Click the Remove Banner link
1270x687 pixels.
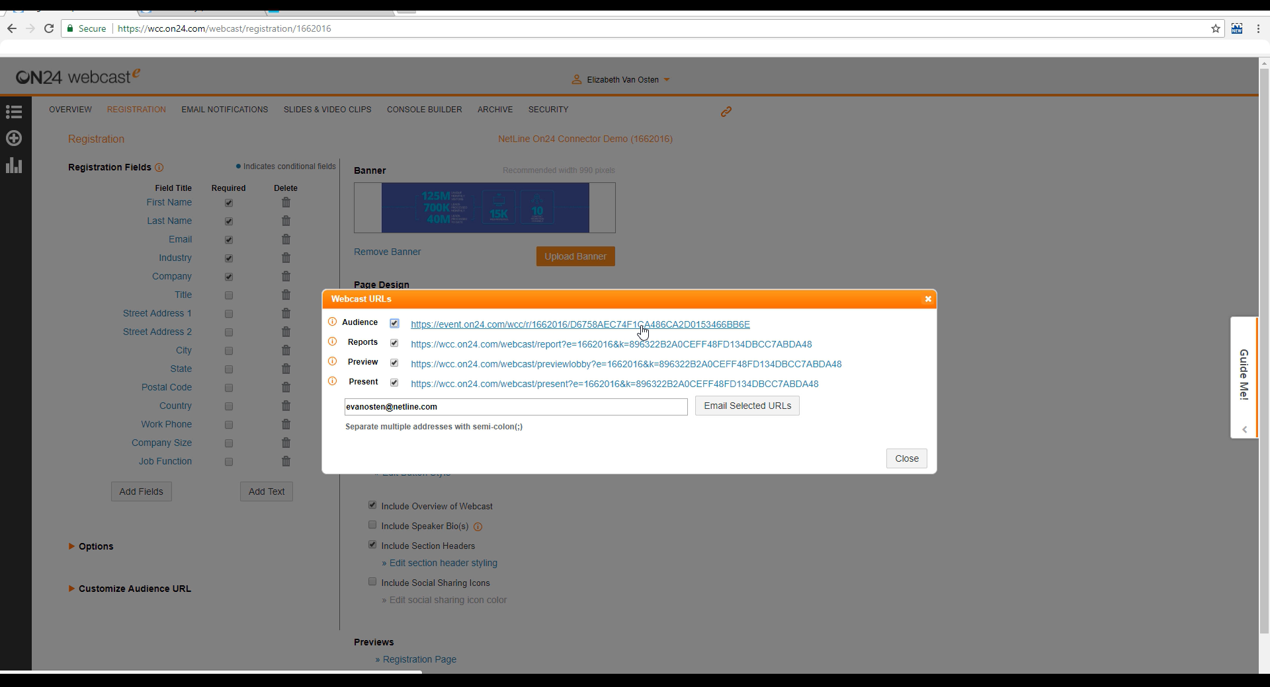[387, 252]
